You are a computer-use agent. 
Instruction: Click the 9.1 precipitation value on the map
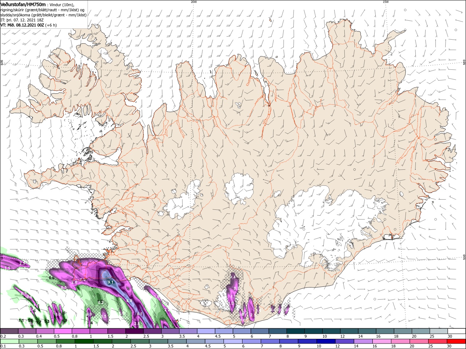pos(111,282)
